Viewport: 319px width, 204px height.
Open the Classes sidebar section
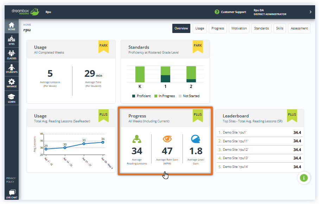pos(12,55)
